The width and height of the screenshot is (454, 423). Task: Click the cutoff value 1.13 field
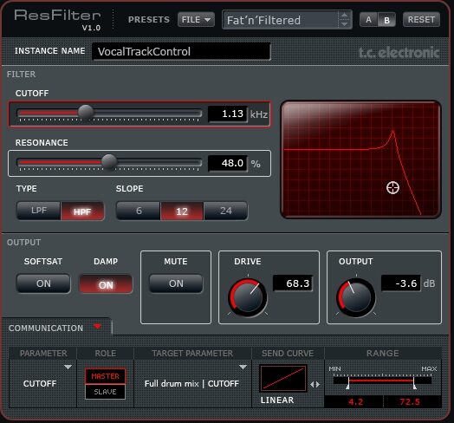(228, 114)
